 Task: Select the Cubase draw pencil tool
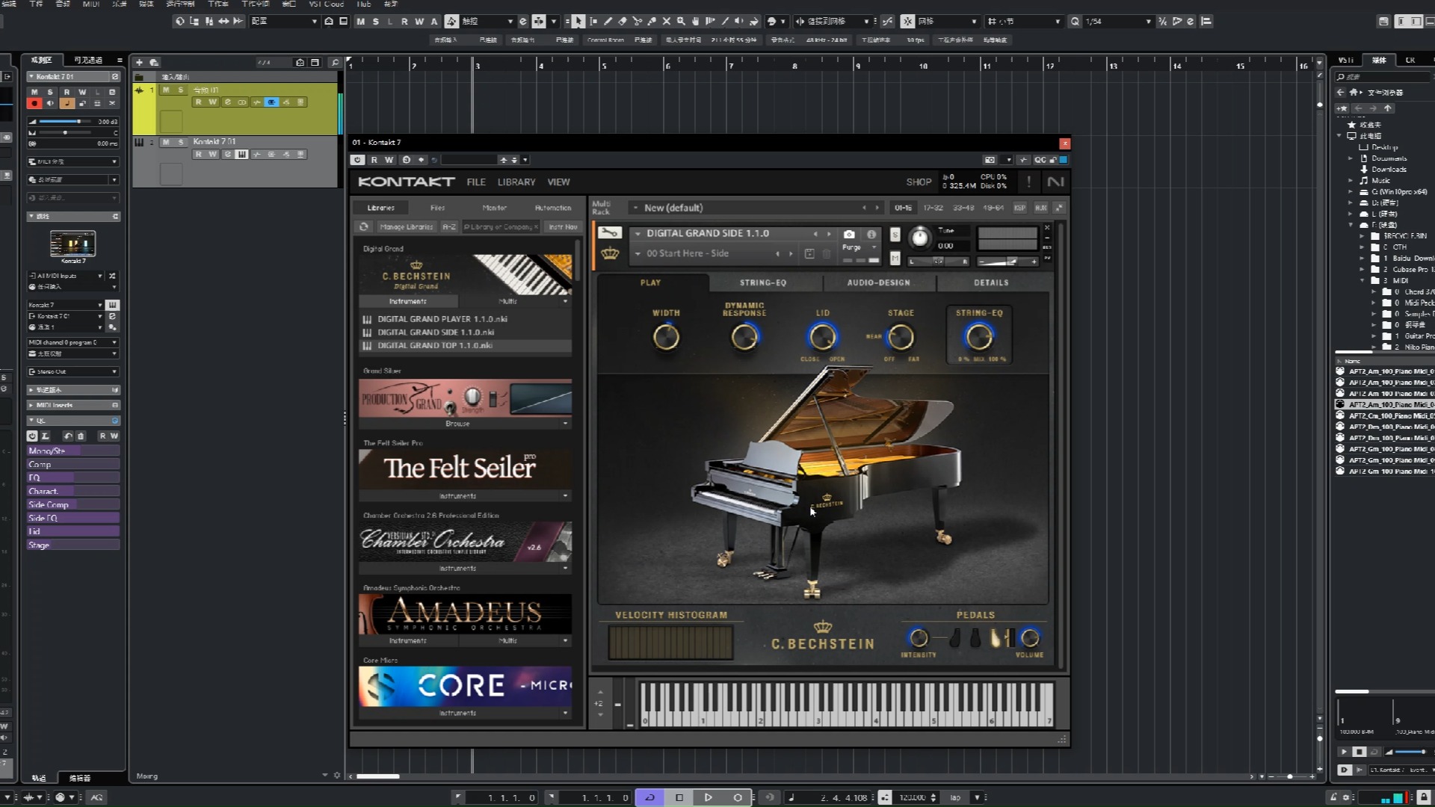[x=608, y=21]
